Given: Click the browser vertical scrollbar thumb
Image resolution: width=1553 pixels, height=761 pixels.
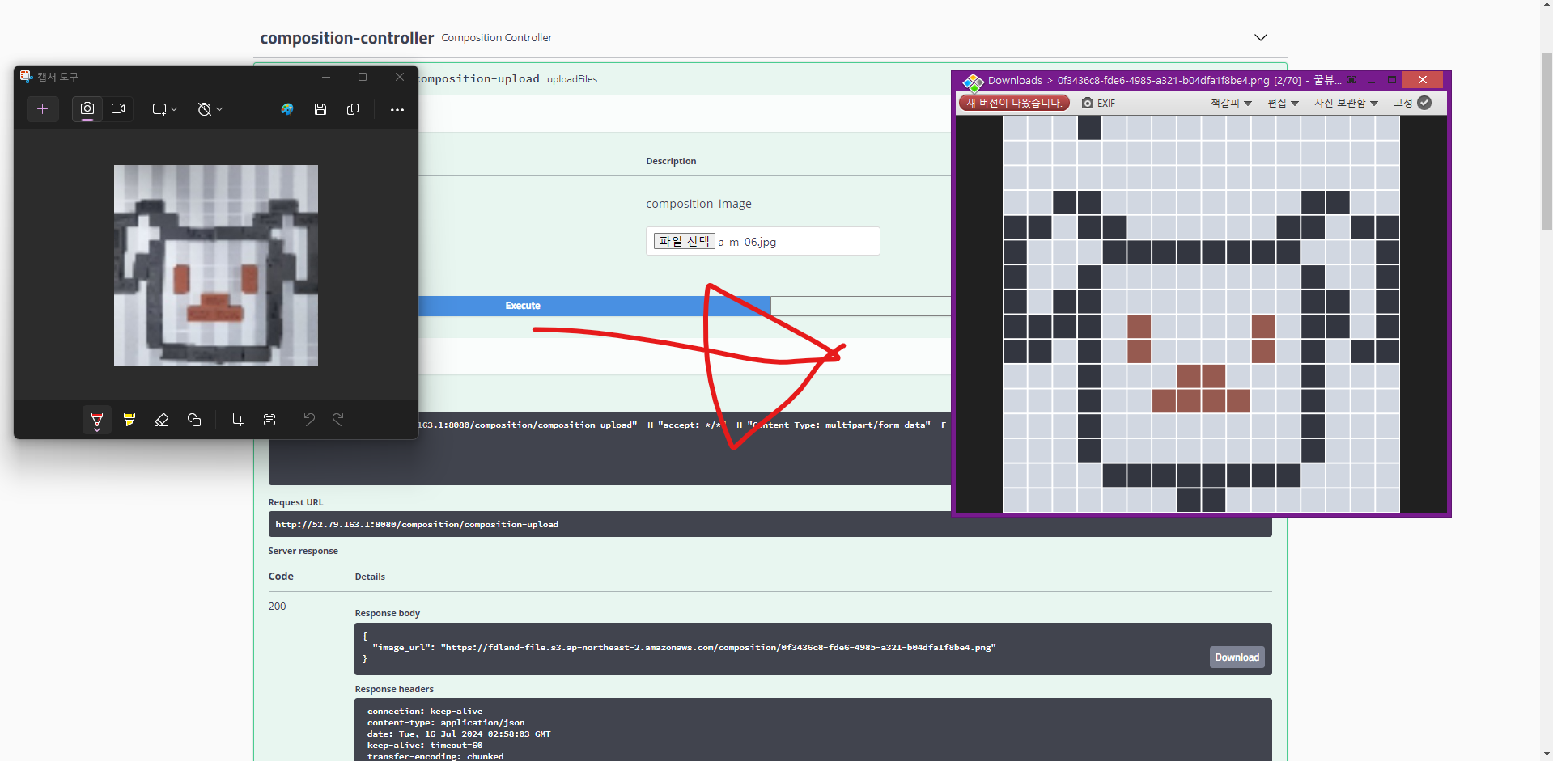Looking at the screenshot, I should (x=1547, y=142).
